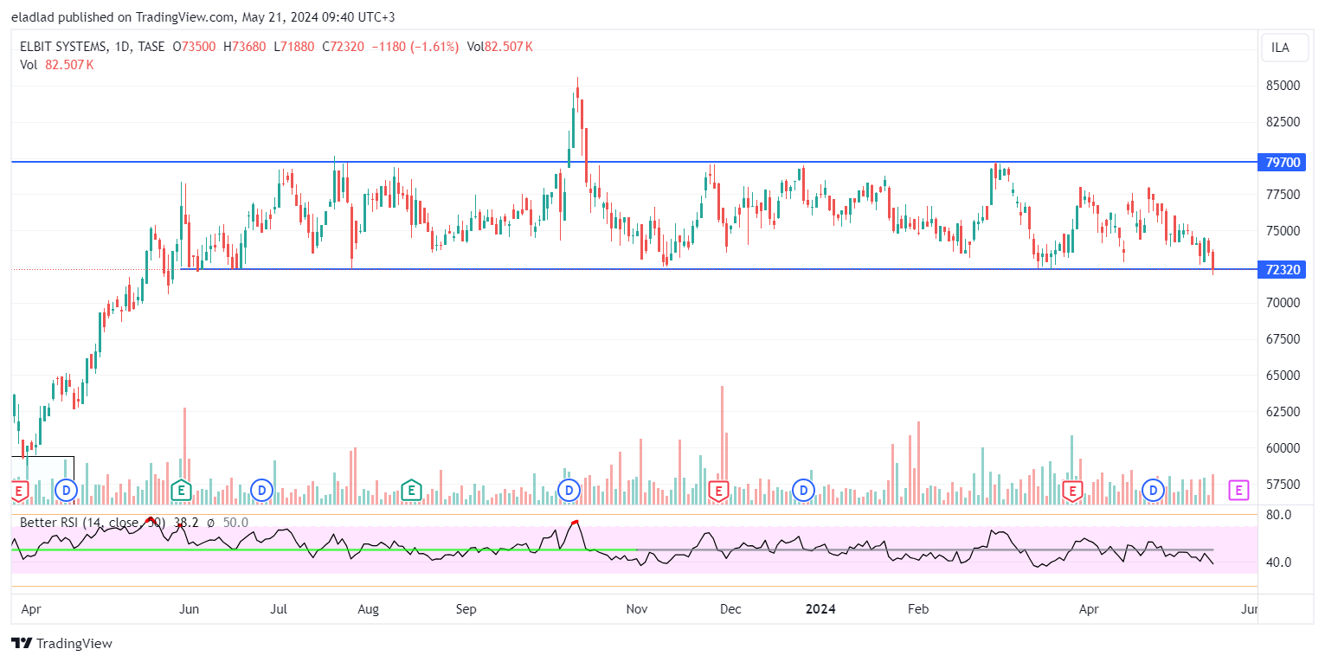Click the 70000 price axis label
1325x662 pixels.
[1283, 303]
